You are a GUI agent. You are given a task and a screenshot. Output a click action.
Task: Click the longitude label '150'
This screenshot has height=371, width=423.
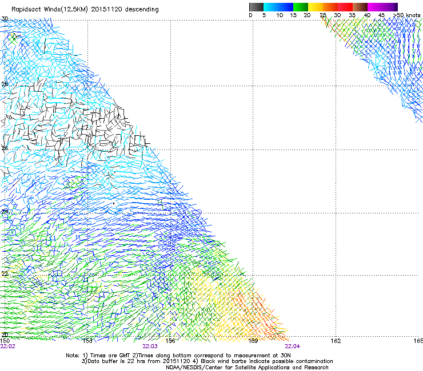click(x=5, y=341)
